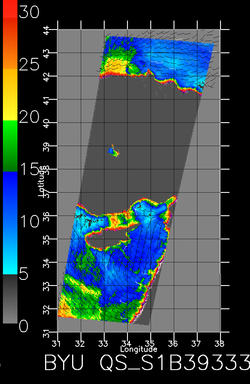
Task: Click latitude tick label 39
Action: pos(46,146)
